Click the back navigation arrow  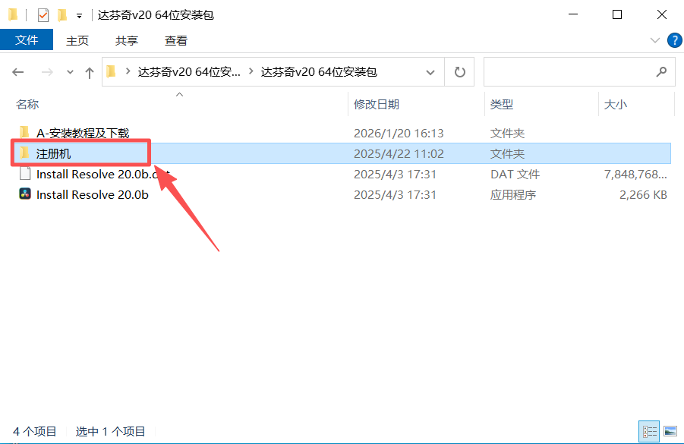point(19,72)
